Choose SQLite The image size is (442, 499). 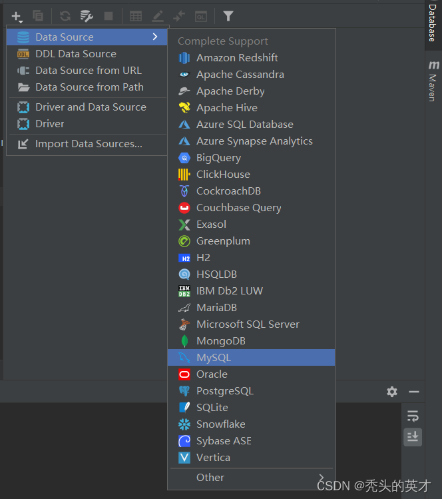coord(251,407)
